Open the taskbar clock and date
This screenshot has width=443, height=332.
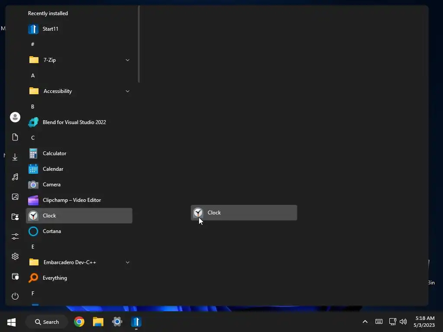tap(424, 322)
